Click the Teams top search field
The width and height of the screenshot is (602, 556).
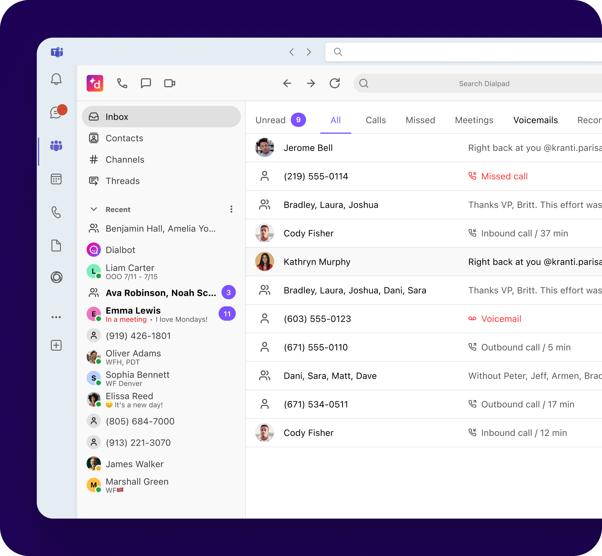click(463, 52)
